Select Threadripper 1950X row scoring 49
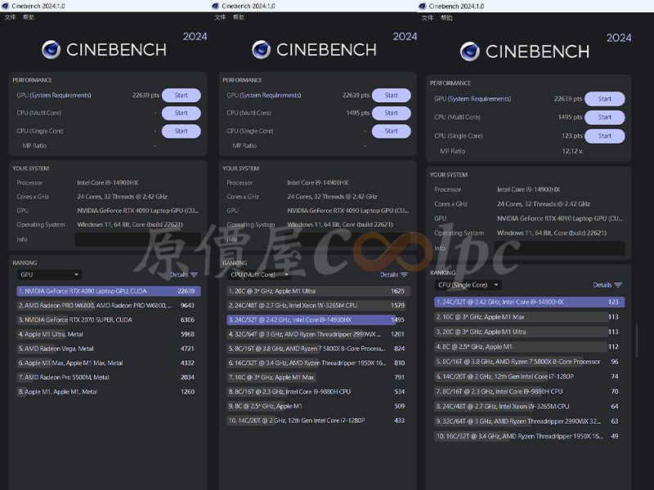This screenshot has height=490, width=654. (529, 436)
